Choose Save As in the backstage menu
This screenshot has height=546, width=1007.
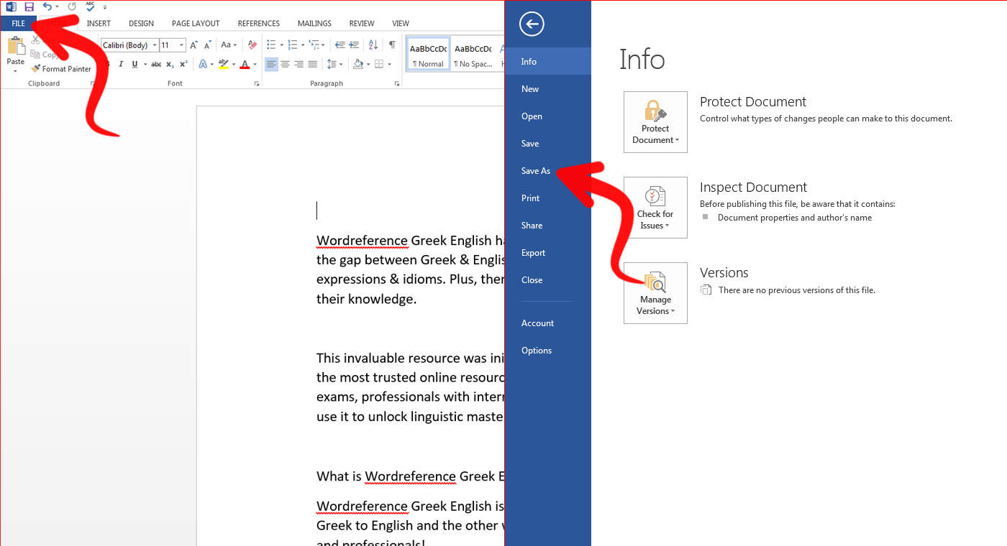coord(536,171)
